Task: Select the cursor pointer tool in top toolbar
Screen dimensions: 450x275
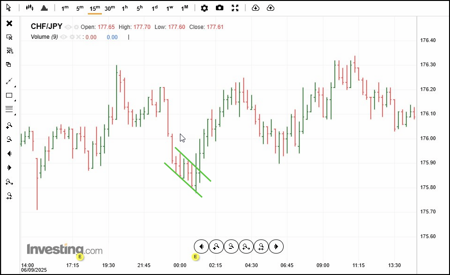Action: point(8,8)
